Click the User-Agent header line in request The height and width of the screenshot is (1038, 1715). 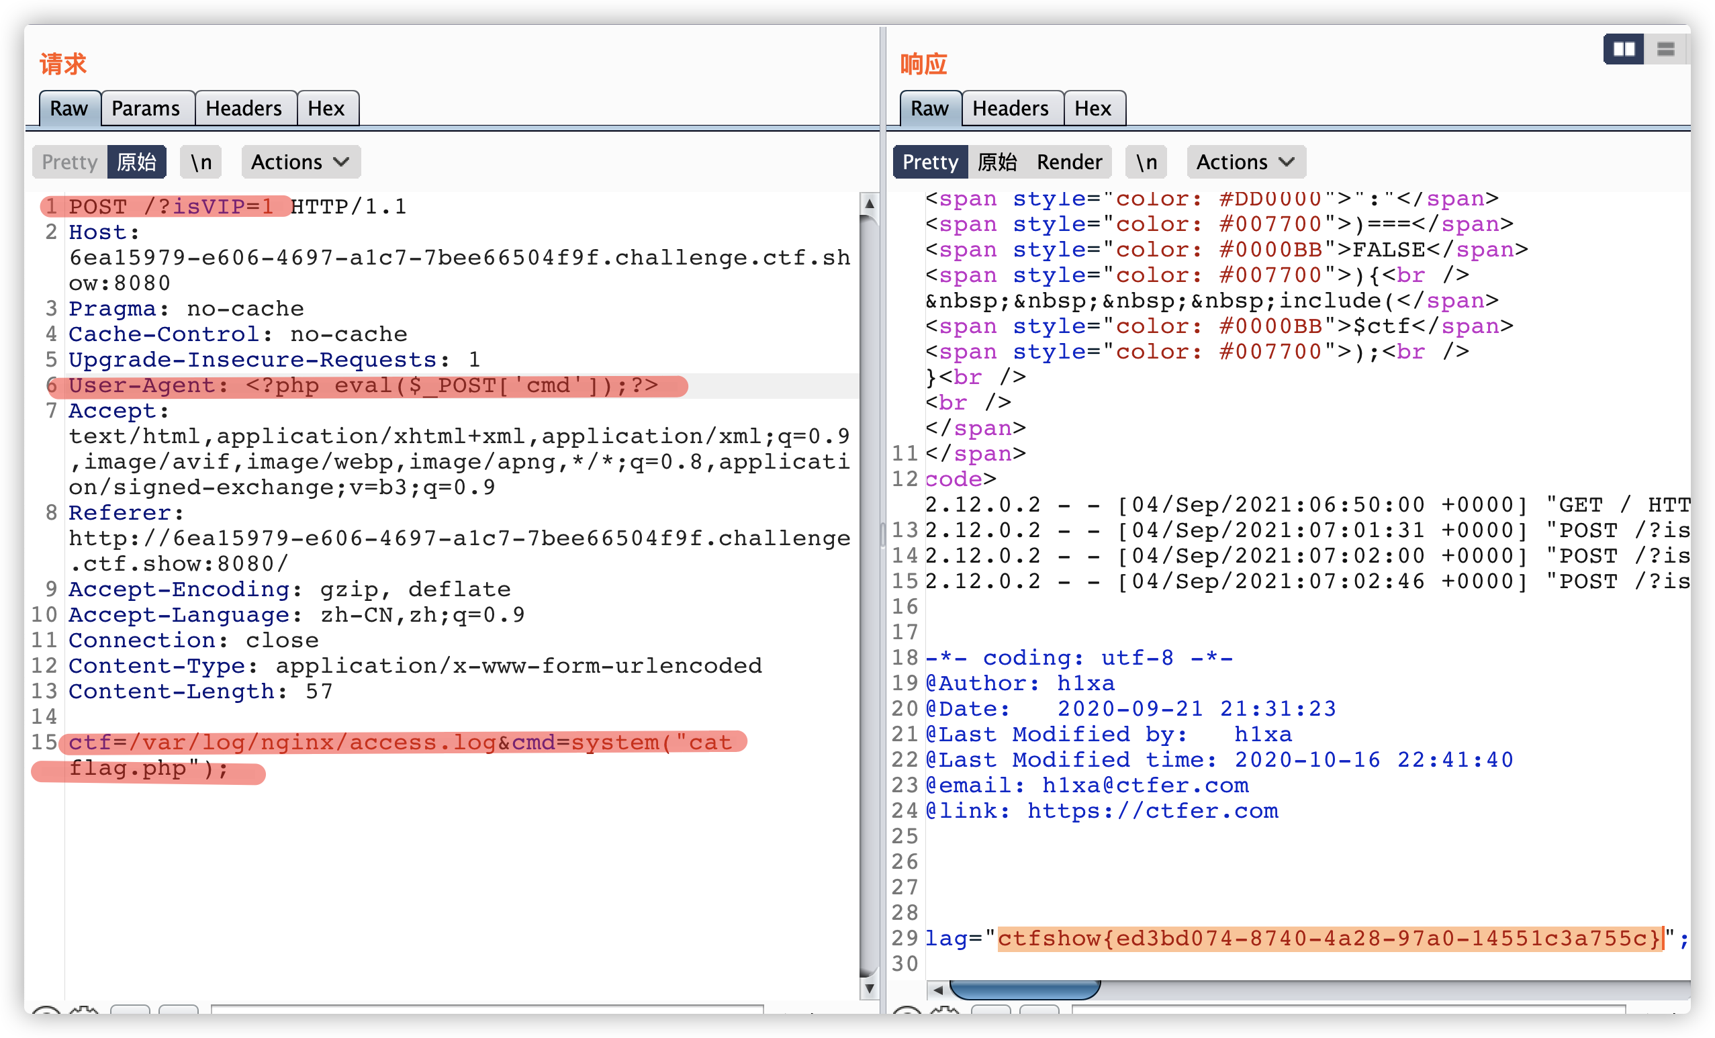(x=362, y=385)
